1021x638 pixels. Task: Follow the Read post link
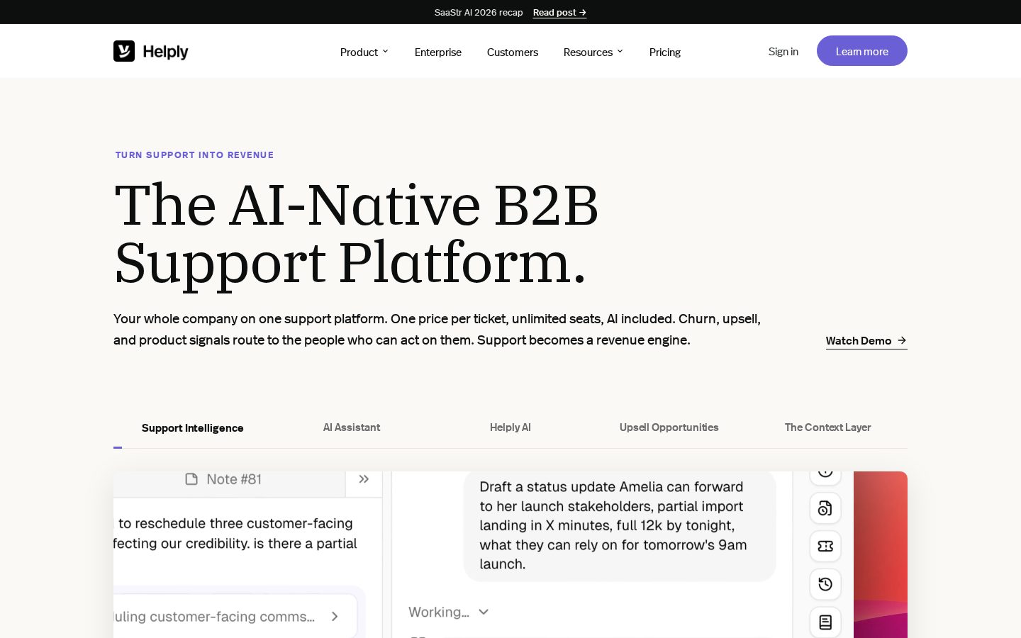pyautogui.click(x=559, y=12)
